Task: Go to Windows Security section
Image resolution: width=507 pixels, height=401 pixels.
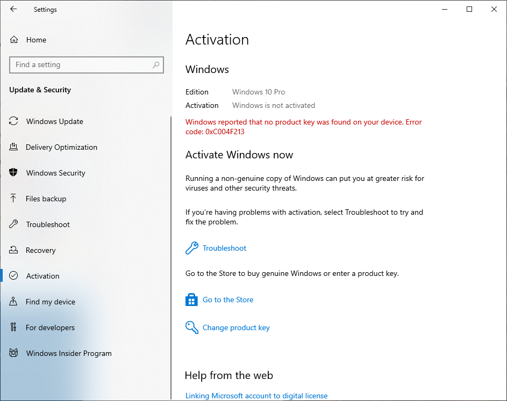Action: (55, 173)
